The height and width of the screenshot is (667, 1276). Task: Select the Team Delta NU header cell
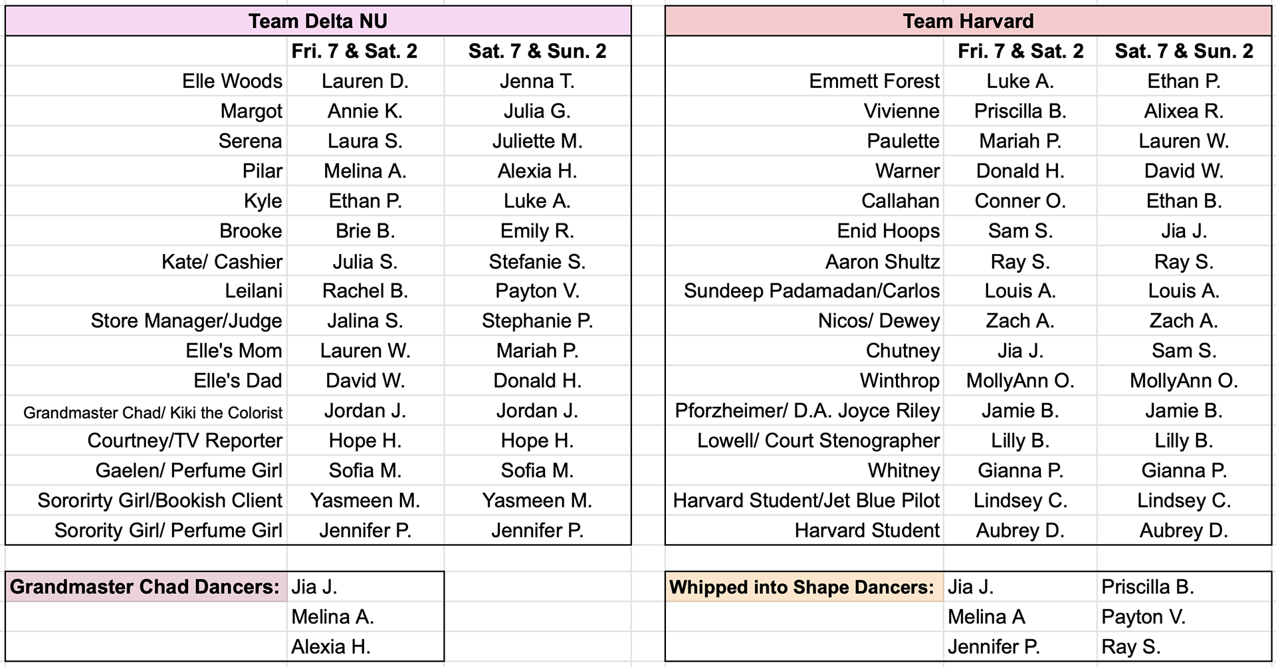[x=318, y=21]
